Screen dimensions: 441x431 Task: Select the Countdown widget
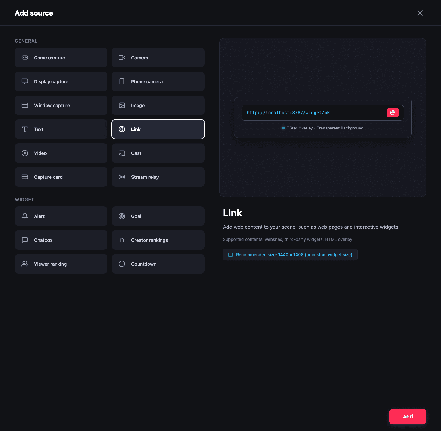(158, 264)
